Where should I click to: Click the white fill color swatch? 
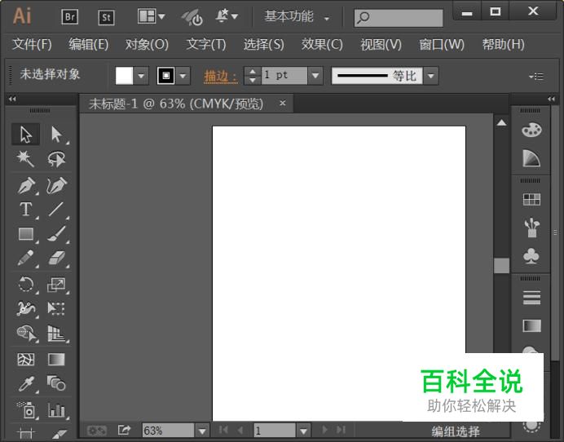tap(124, 76)
